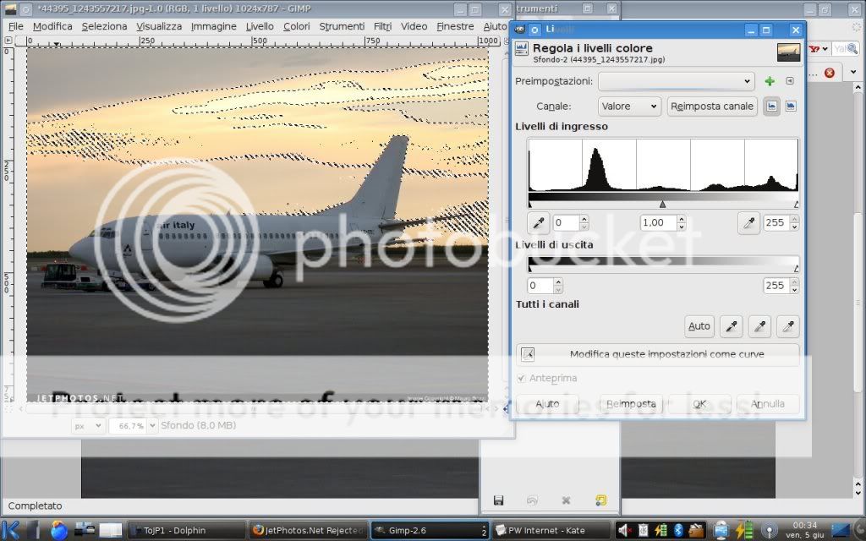Open the Seleziona menu
866x541 pixels.
tap(104, 26)
